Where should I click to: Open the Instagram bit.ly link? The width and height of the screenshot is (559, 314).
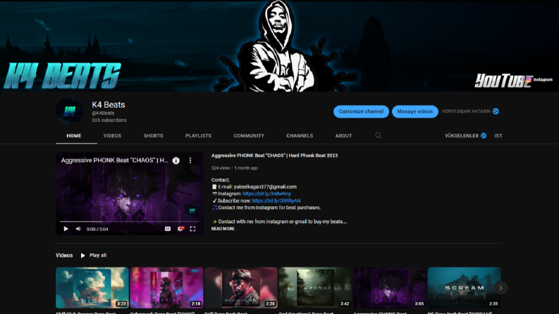(266, 194)
